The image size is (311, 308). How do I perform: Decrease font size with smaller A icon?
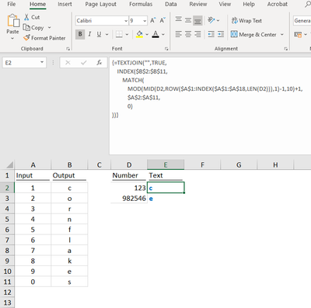pyautogui.click(x=162, y=20)
